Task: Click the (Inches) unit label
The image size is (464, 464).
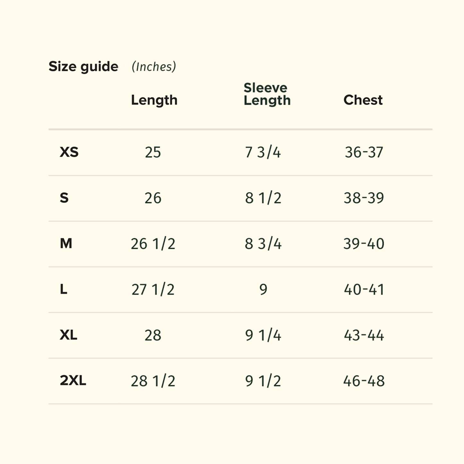Action: click(x=154, y=67)
